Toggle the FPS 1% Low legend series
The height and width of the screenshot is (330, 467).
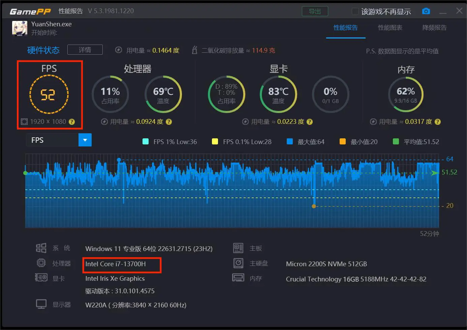(146, 142)
